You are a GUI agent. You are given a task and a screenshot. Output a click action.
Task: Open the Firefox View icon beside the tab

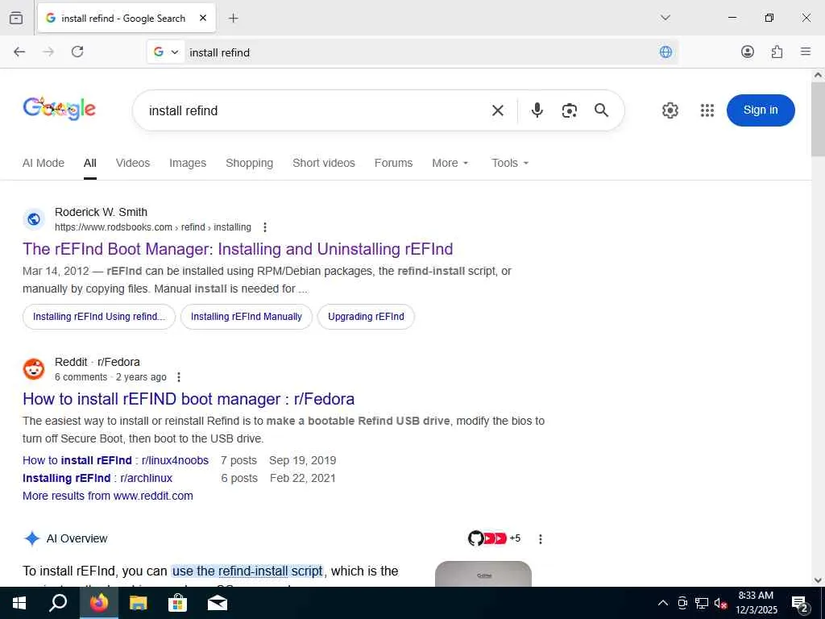click(16, 18)
